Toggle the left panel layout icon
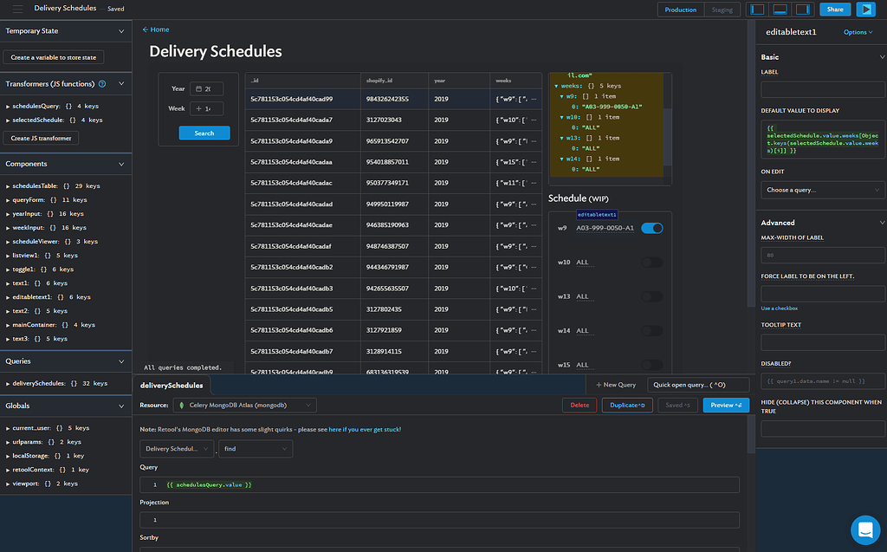 (757, 10)
